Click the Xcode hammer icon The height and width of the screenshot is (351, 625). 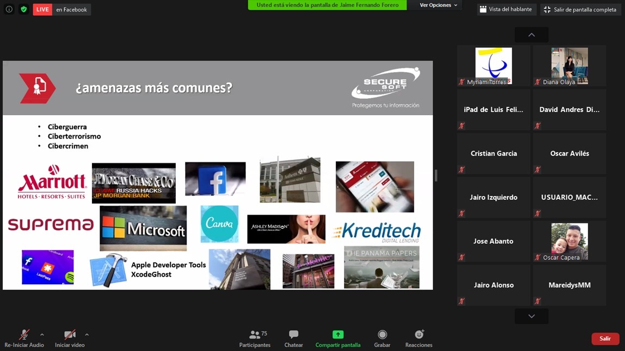tap(108, 270)
